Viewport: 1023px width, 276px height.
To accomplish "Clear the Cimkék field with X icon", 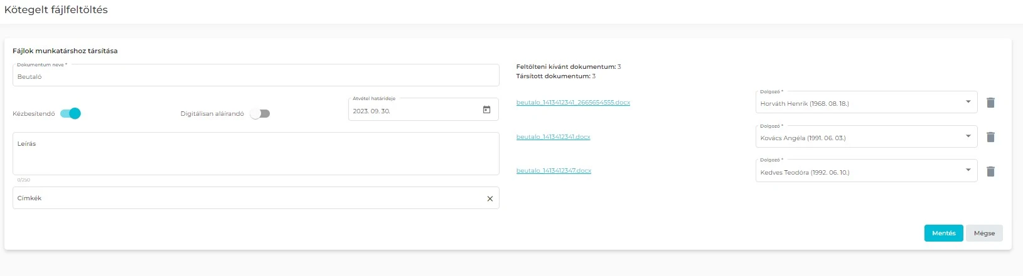I will click(490, 198).
